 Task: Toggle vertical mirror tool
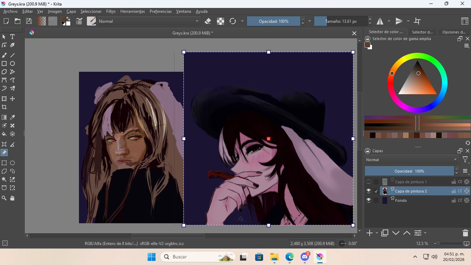point(399,21)
